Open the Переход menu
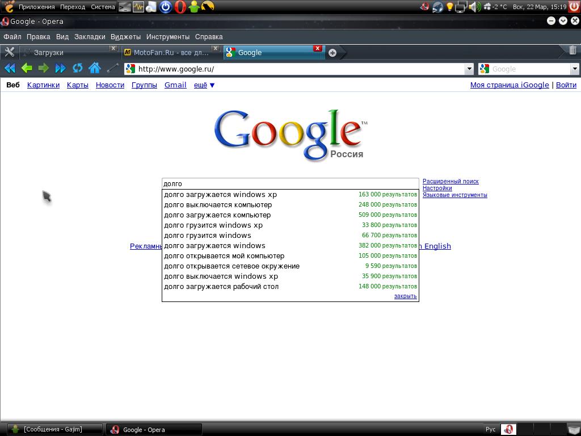The height and width of the screenshot is (436, 581). pos(73,7)
